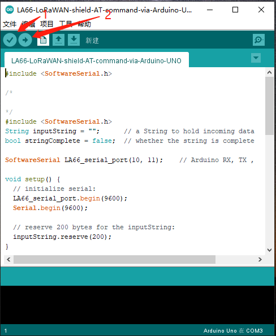Click 'LA66_serial_port.begin(9600);' line
The width and height of the screenshot is (276, 336).
pos(70,198)
